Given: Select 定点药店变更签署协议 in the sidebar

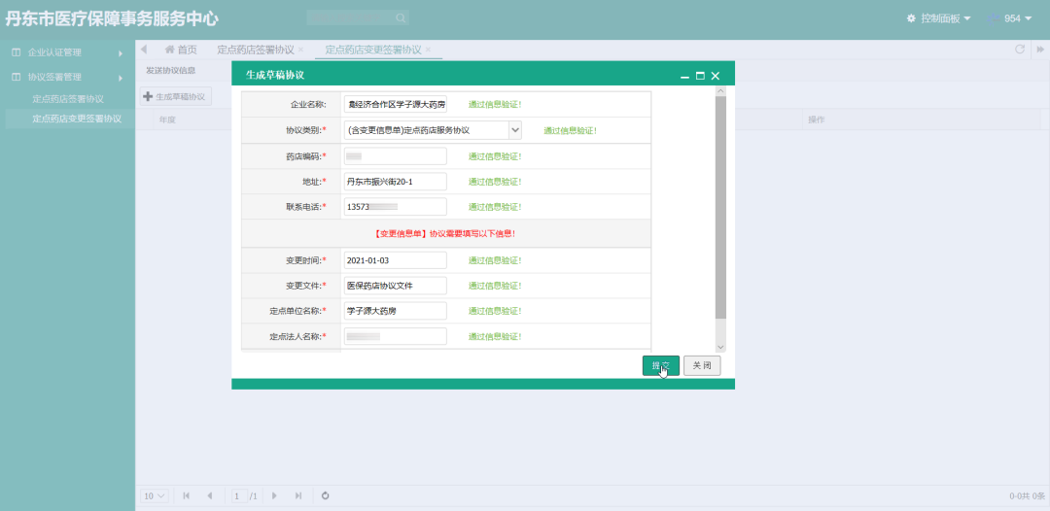Looking at the screenshot, I should click(68, 119).
